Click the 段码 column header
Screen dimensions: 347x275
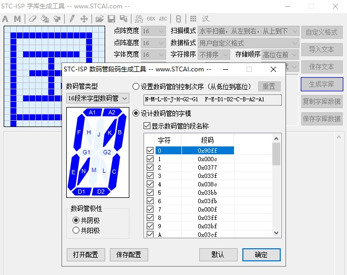click(x=207, y=140)
